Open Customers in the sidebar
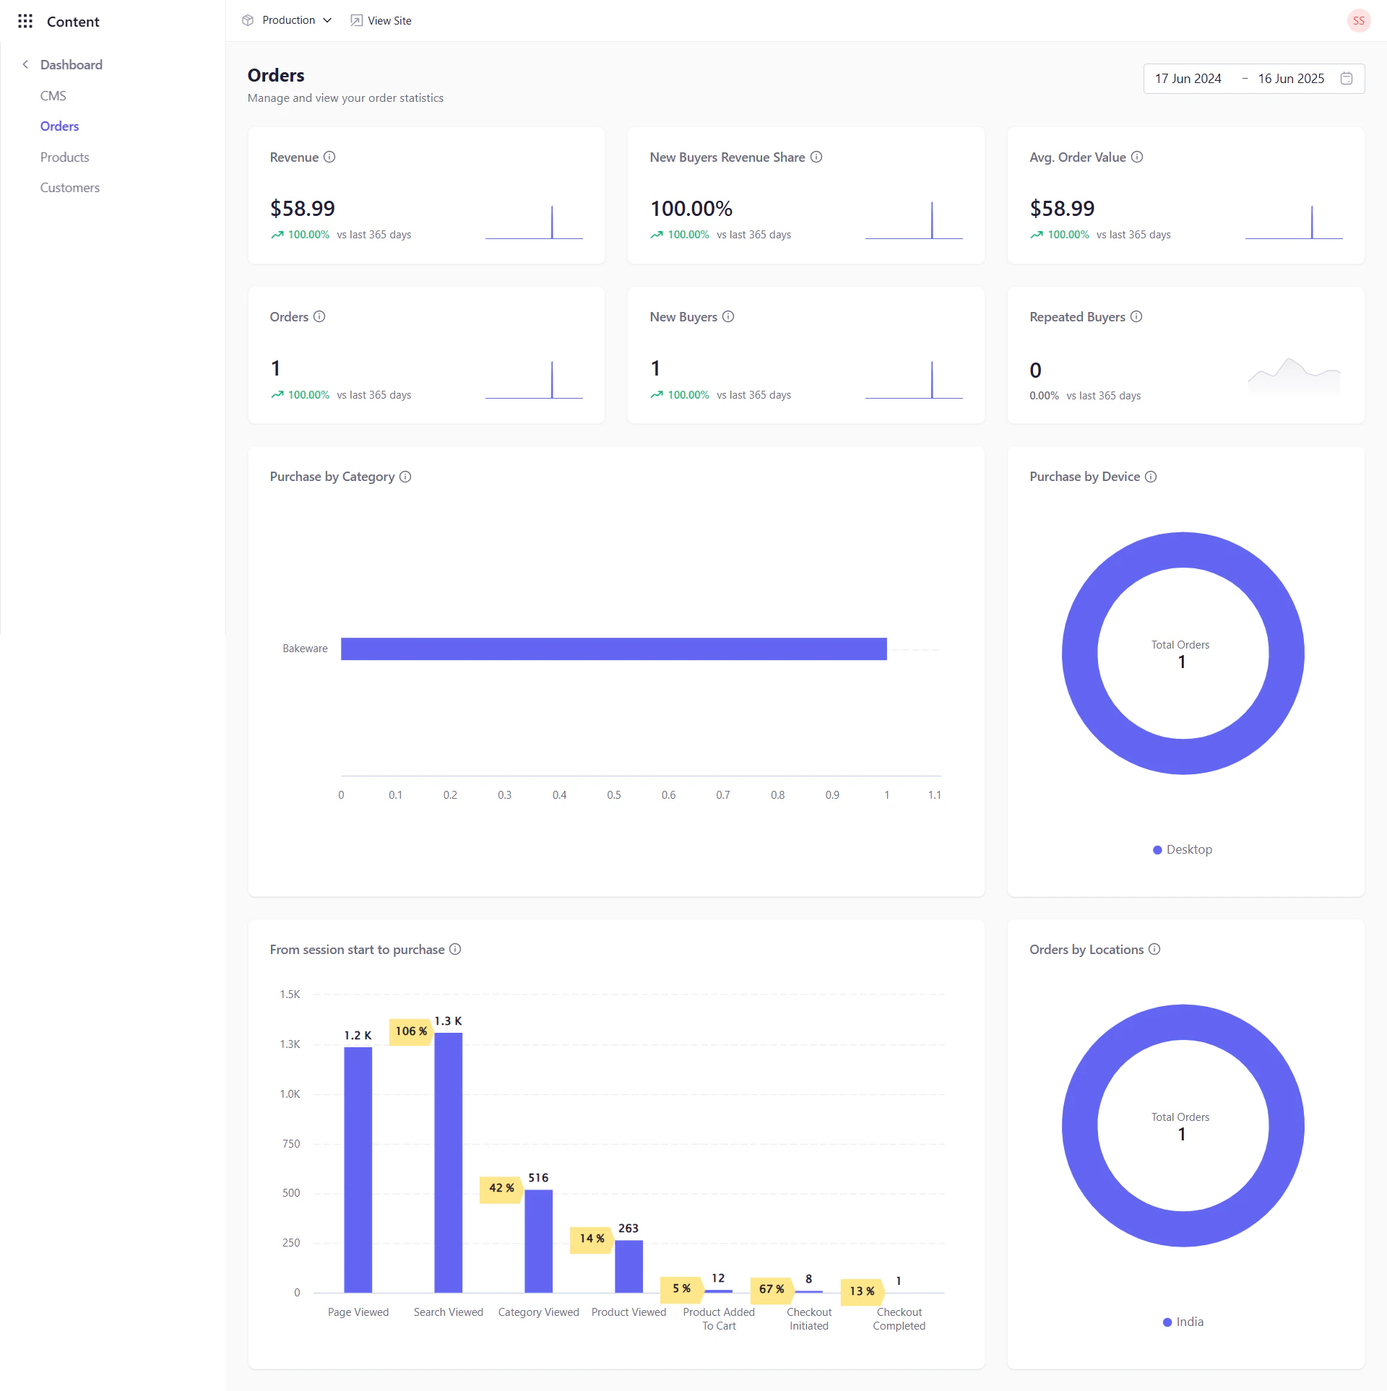Screen dimensions: 1387x1391 (69, 187)
